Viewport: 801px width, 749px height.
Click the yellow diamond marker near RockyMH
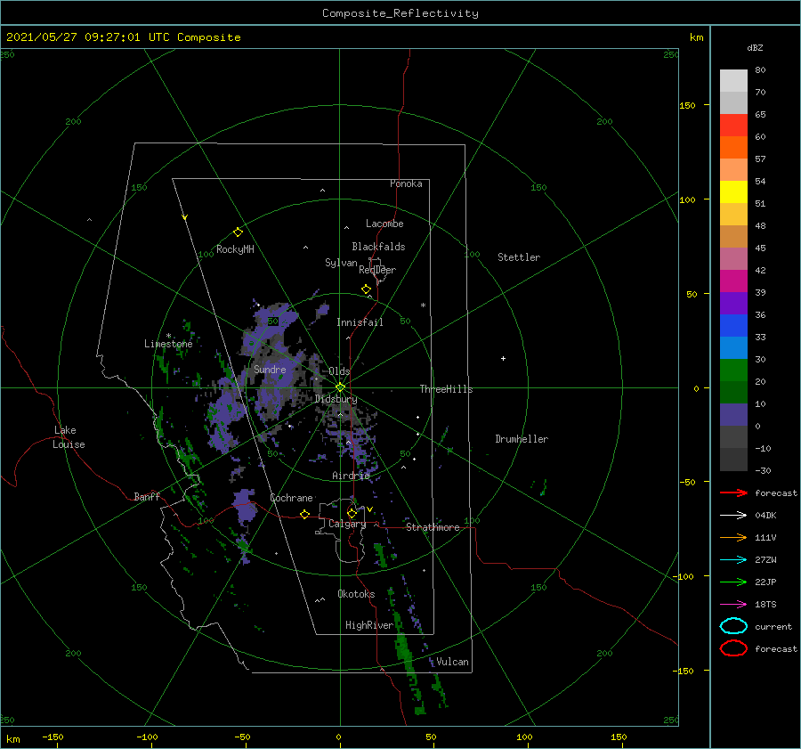(238, 232)
